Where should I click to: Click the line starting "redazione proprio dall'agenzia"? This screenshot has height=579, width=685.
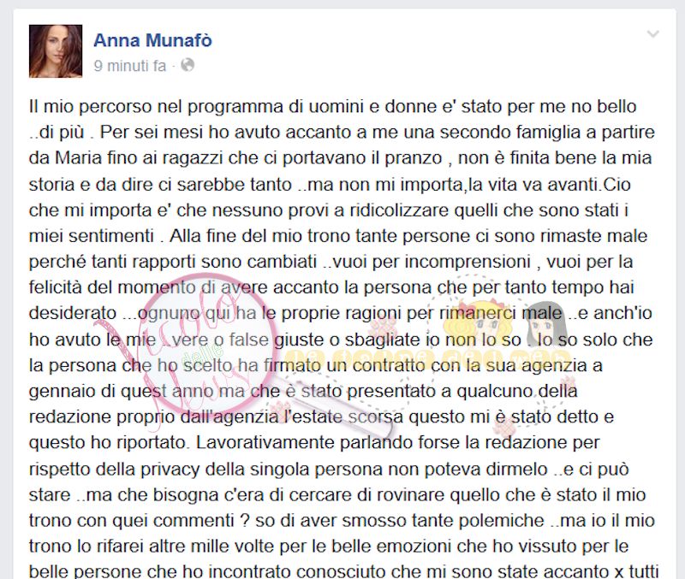point(322,417)
